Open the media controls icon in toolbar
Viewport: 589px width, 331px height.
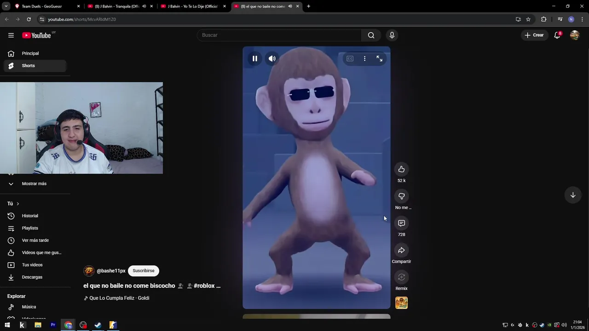(x=560, y=19)
